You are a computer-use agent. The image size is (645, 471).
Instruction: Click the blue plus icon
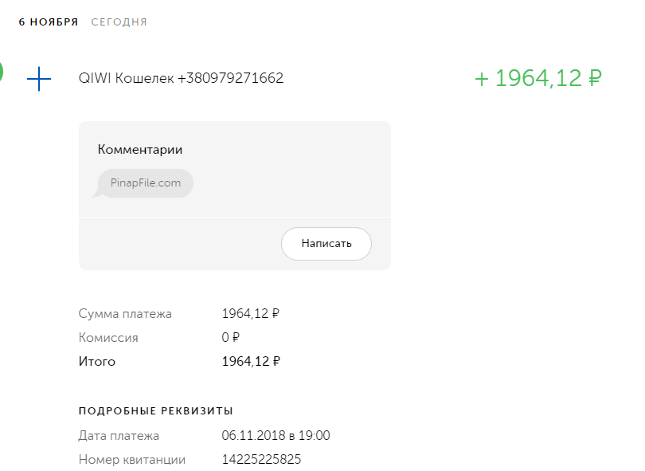coord(39,78)
